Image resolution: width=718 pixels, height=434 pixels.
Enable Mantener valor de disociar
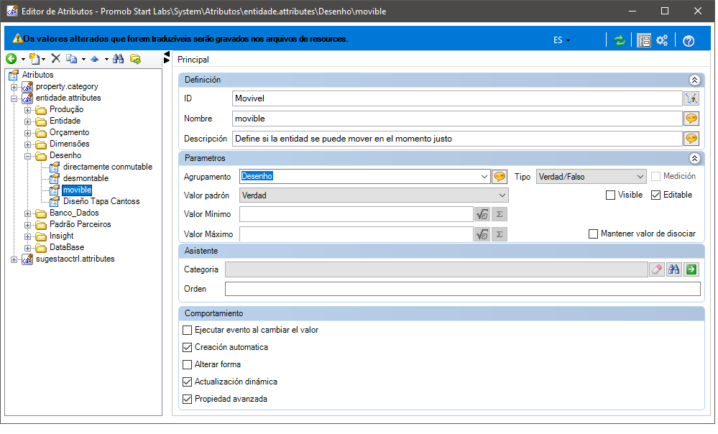(593, 234)
